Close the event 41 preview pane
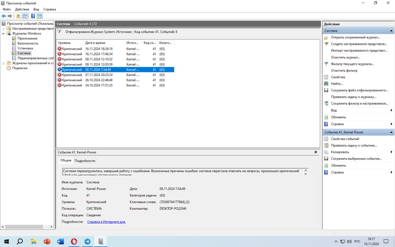395x247 pixels. 316,152
